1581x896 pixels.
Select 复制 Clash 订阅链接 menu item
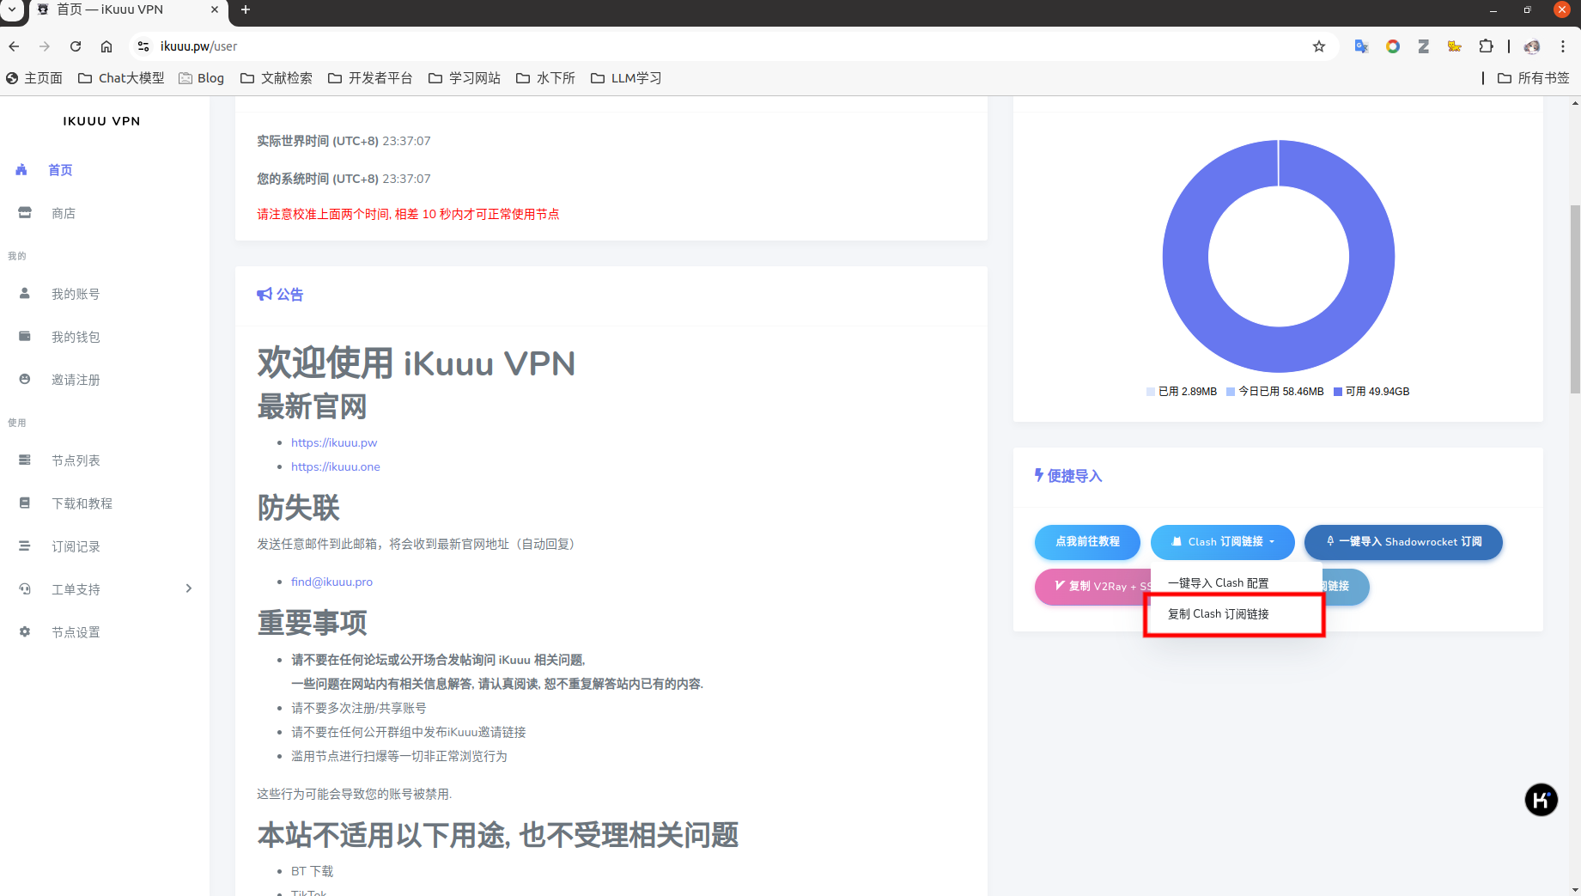(x=1218, y=614)
